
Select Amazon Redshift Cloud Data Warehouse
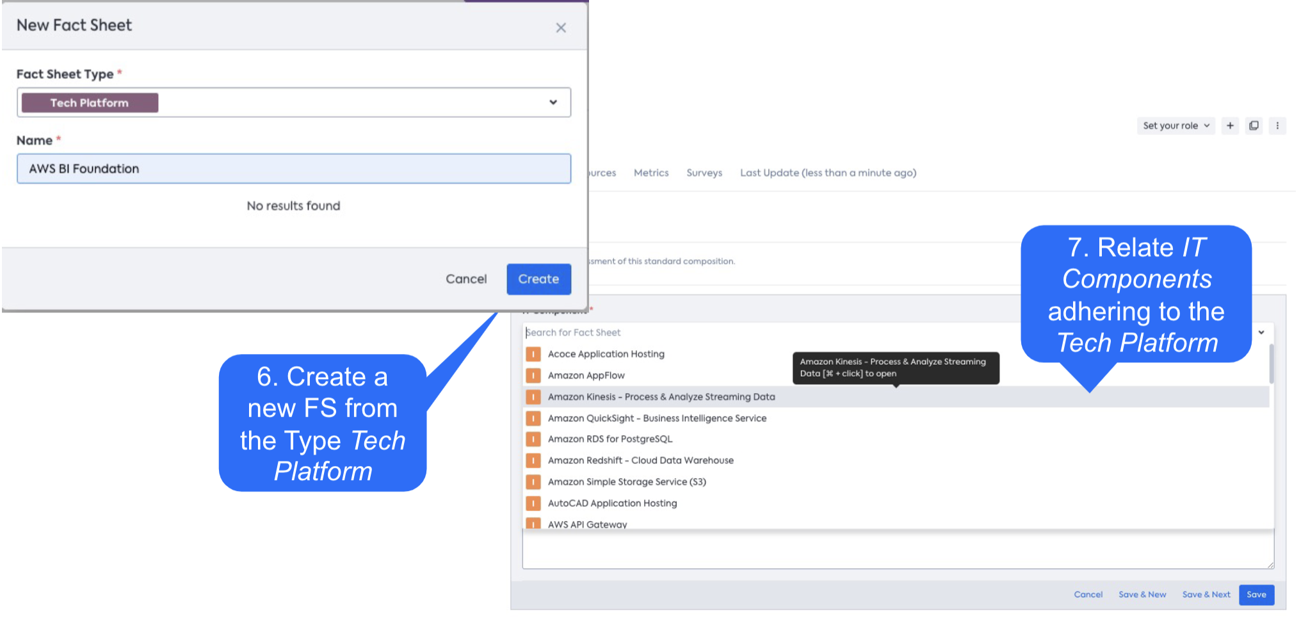tap(896, 460)
